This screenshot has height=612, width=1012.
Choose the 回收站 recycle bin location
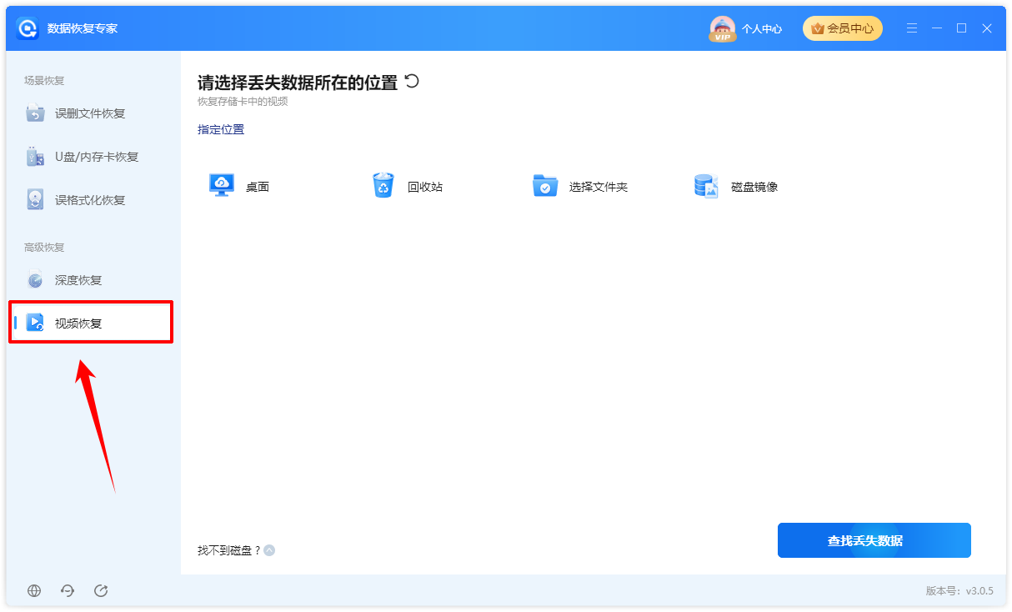click(407, 187)
